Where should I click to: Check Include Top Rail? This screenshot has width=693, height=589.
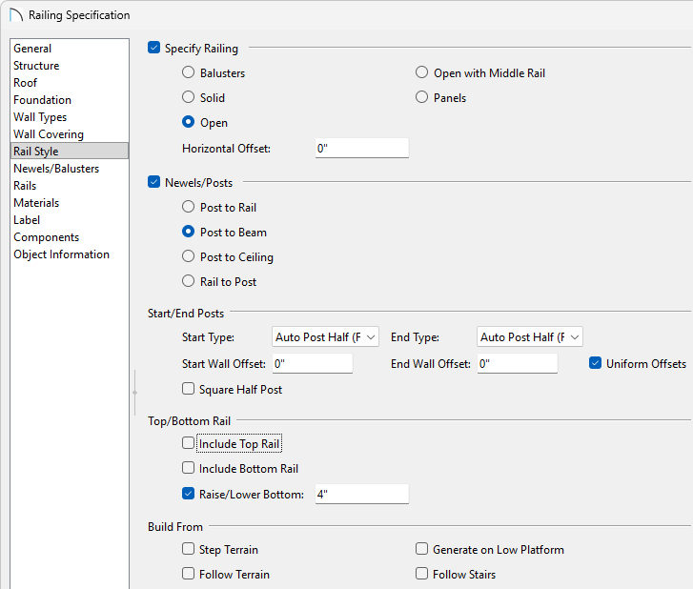click(189, 443)
